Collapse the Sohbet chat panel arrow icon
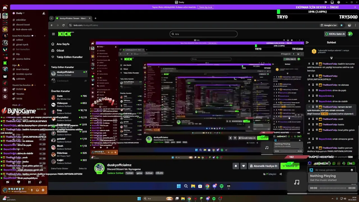 307,43
